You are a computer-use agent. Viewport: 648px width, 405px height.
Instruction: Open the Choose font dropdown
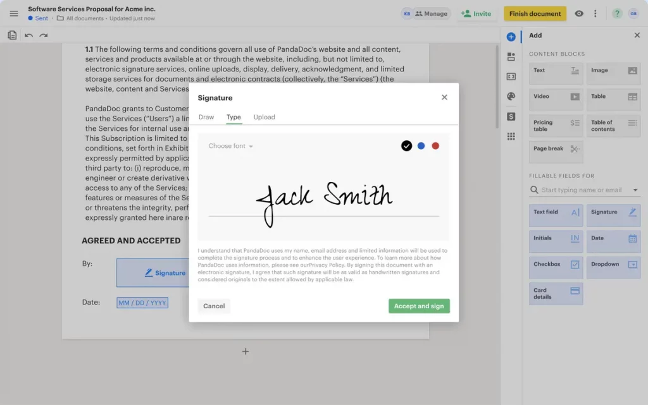(230, 146)
